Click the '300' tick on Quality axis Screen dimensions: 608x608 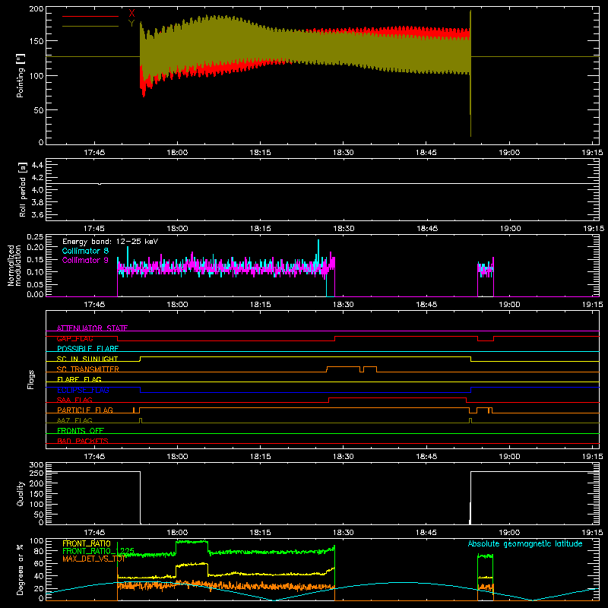36,465
